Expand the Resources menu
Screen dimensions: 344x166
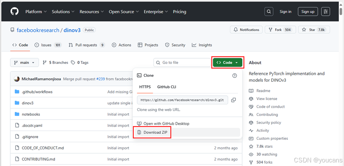point(91,12)
